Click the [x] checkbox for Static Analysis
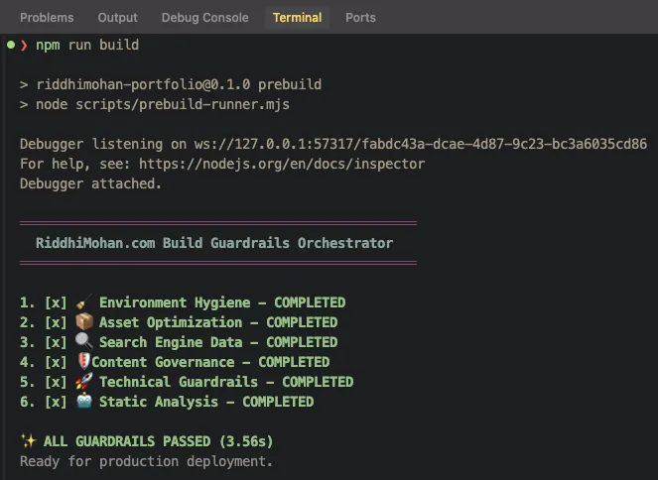658x480 pixels. [56, 402]
